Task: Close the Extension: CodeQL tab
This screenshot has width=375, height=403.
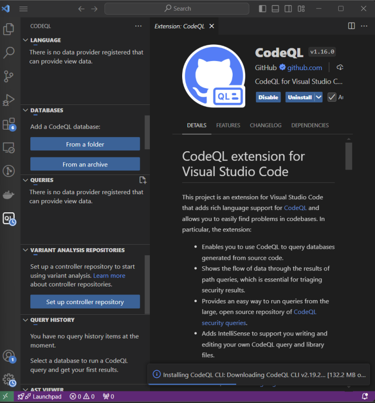Action: pos(211,26)
